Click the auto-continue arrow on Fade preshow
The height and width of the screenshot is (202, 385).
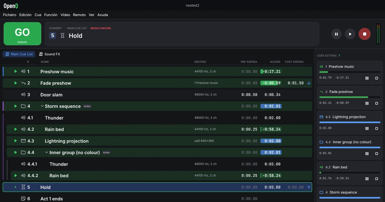(x=309, y=83)
